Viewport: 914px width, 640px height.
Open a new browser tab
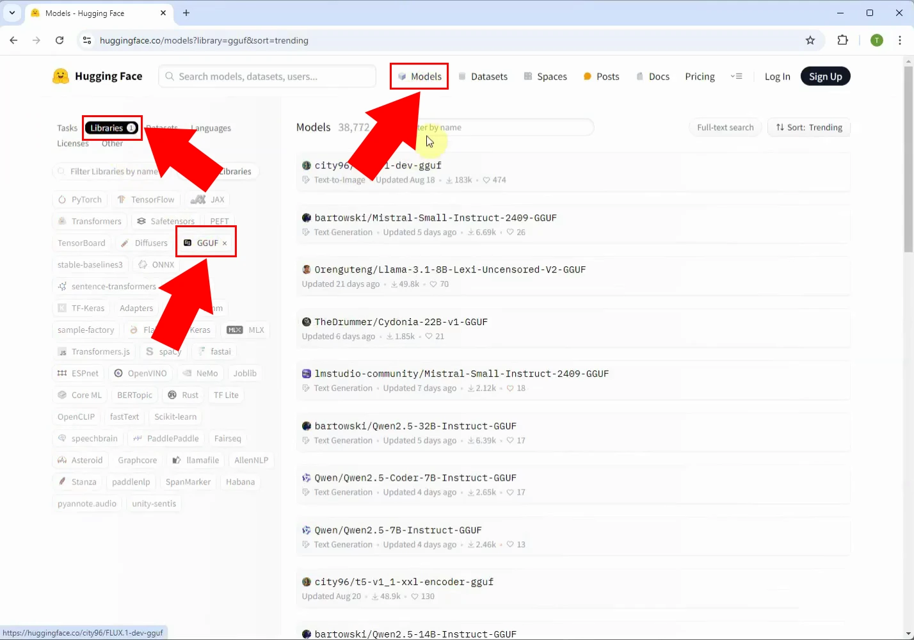186,13
